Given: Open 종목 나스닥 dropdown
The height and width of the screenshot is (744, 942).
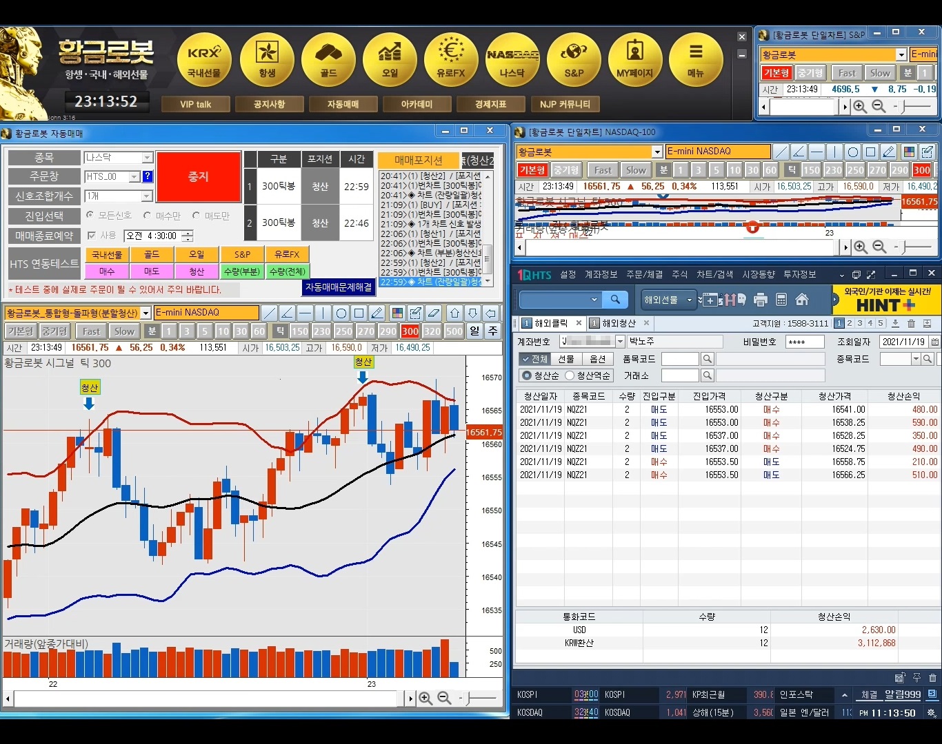Looking at the screenshot, I should tap(147, 158).
